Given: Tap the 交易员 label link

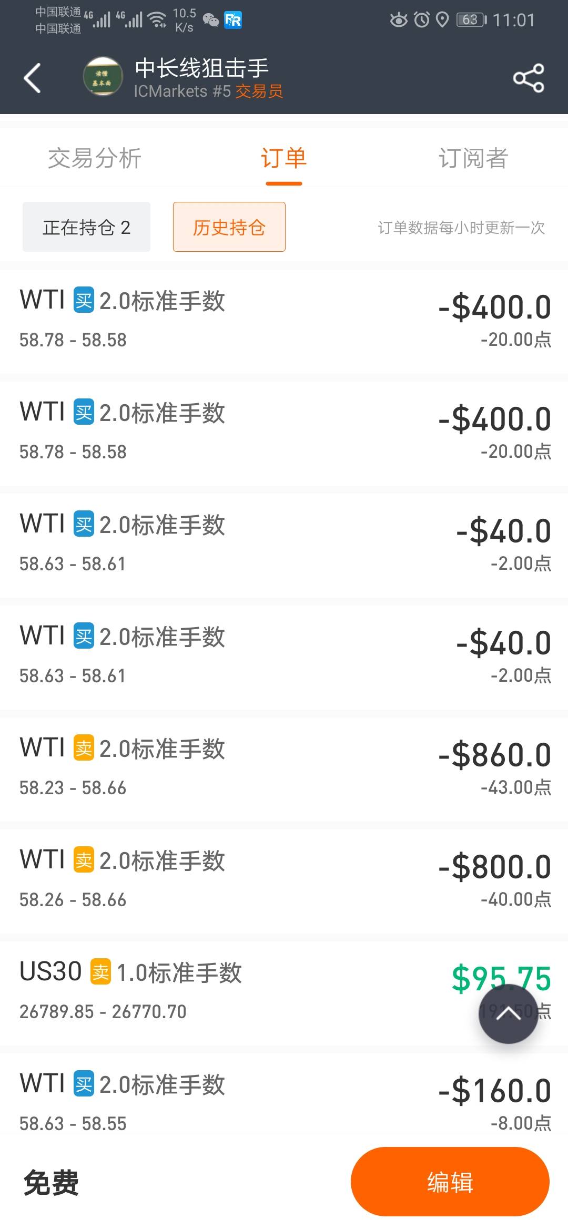Looking at the screenshot, I should pyautogui.click(x=259, y=91).
